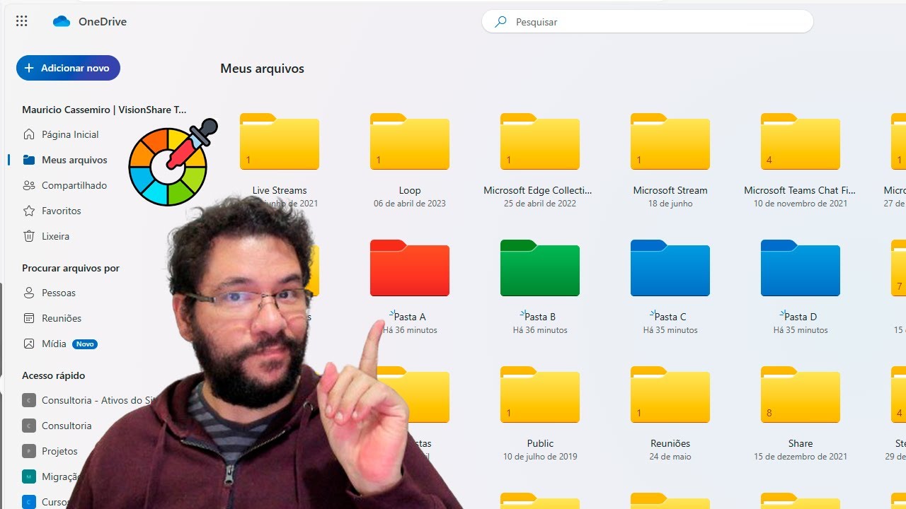This screenshot has width=906, height=509.
Task: Open Reuniões filter in sidebar
Action: coord(62,318)
